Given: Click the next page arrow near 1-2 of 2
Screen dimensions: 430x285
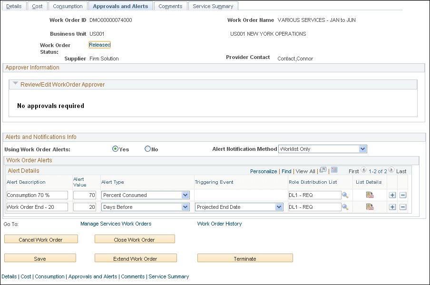Looking at the screenshot, I should [391, 171].
